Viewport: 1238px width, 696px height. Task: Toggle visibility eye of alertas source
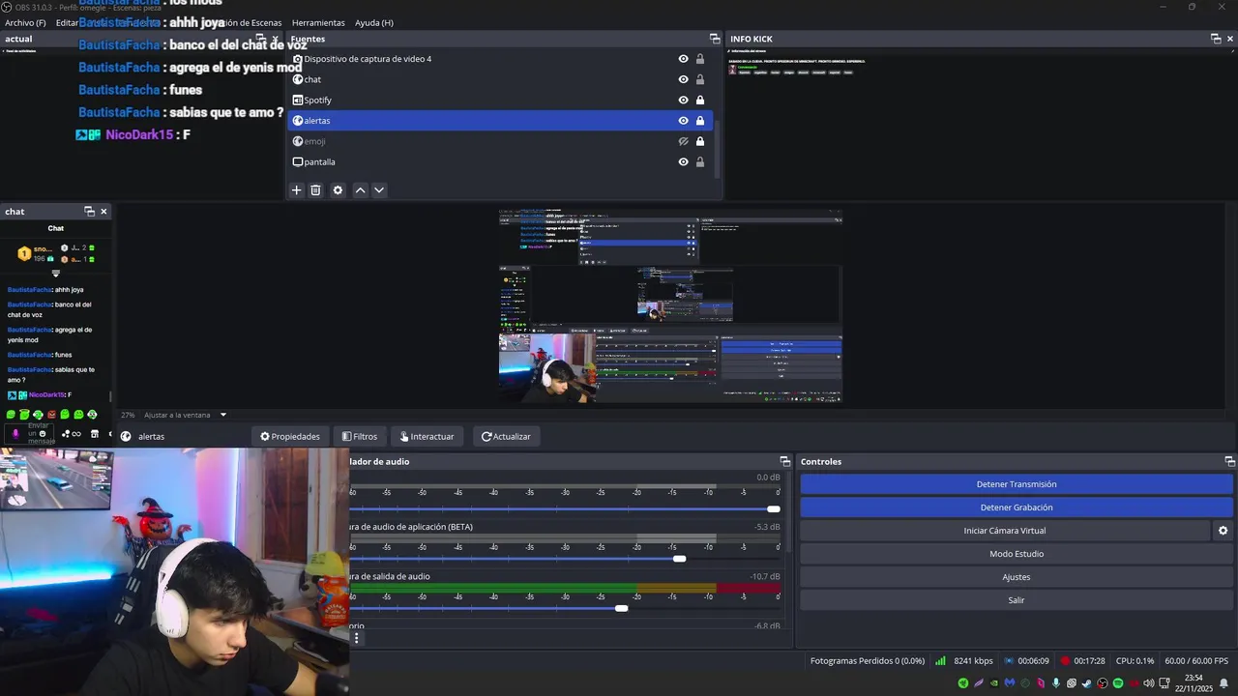[683, 121]
